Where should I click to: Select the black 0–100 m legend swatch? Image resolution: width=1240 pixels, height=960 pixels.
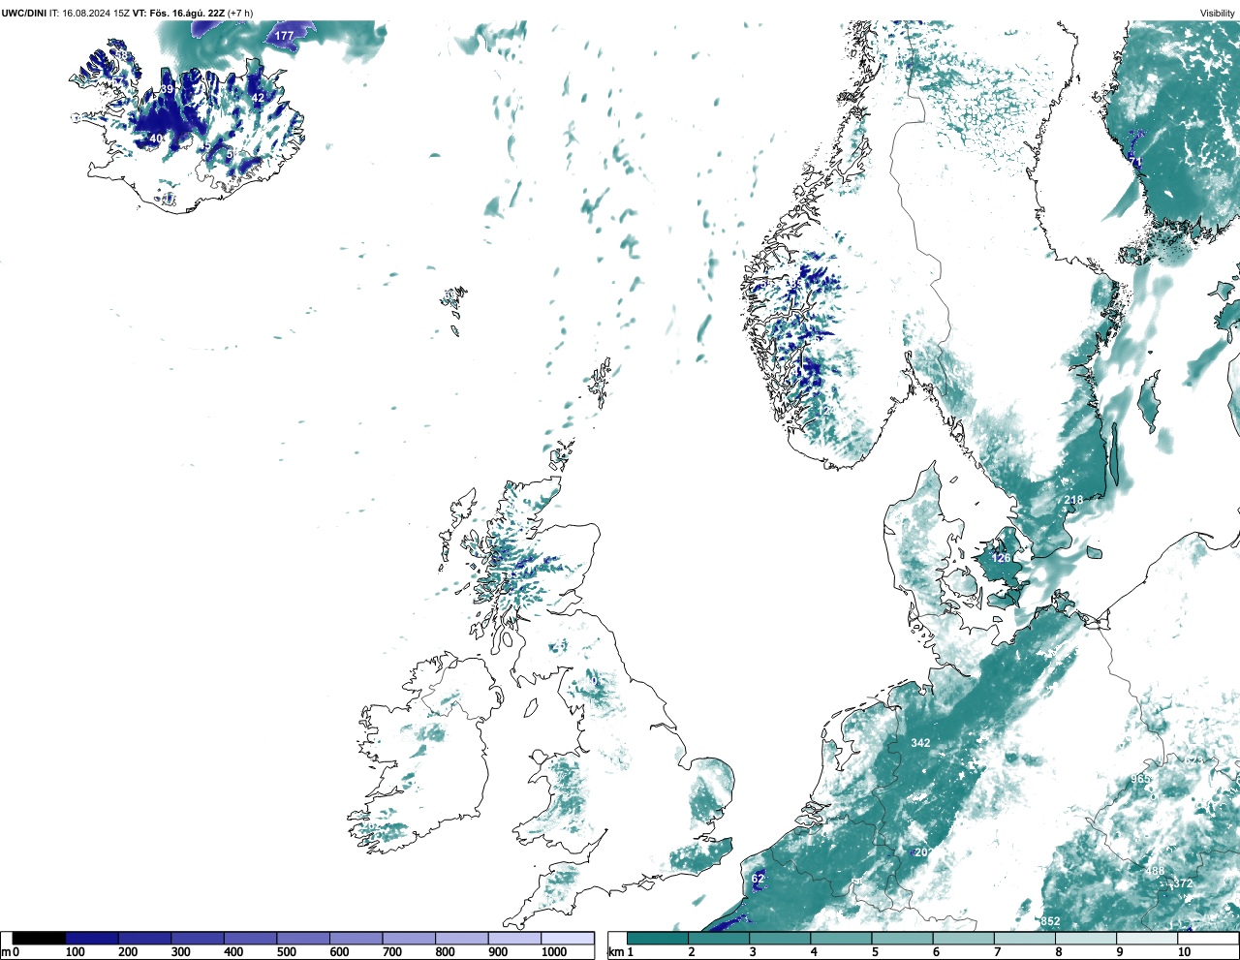[39, 938]
